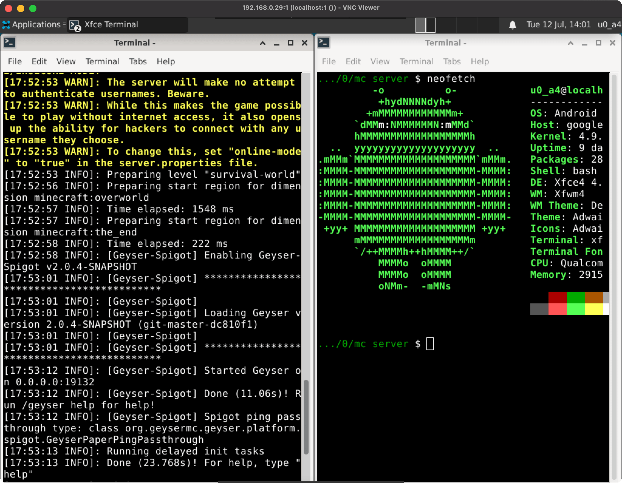The width and height of the screenshot is (622, 483).
Task: Click the clock showing Tue 12 Jul
Action: [558, 25]
